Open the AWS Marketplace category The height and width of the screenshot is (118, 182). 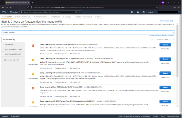point(13,49)
